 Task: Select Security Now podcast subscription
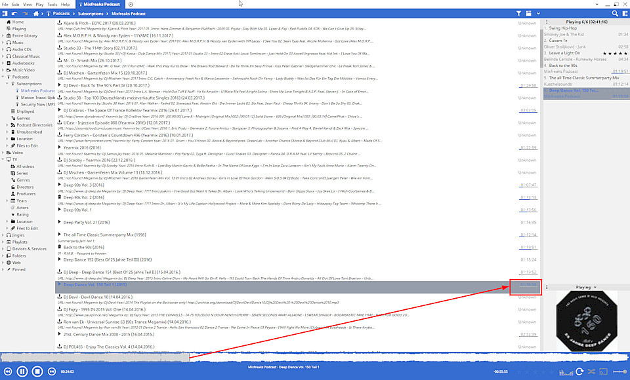pos(38,104)
